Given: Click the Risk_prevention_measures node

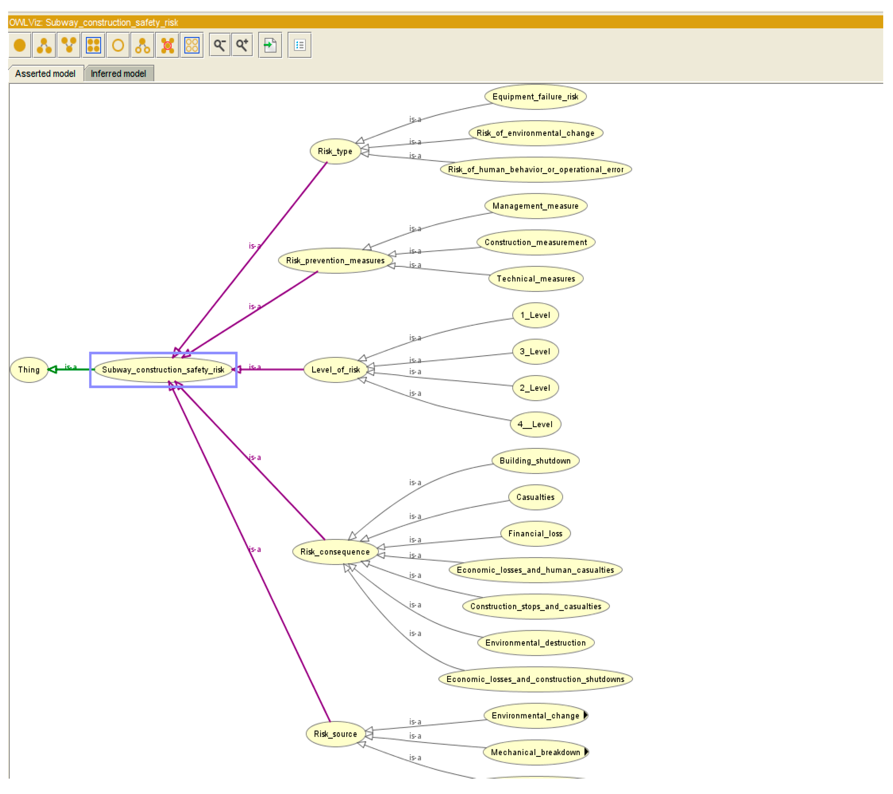Looking at the screenshot, I should pos(335,261).
